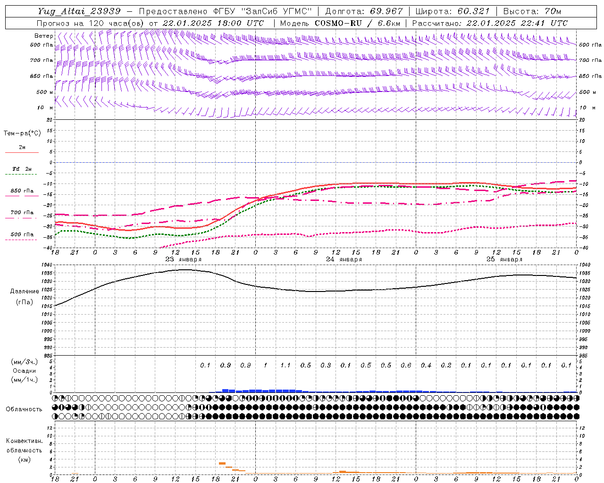Click the station title "Yug_Altai_23939"
The width and height of the screenshot is (604, 483).
(80, 11)
